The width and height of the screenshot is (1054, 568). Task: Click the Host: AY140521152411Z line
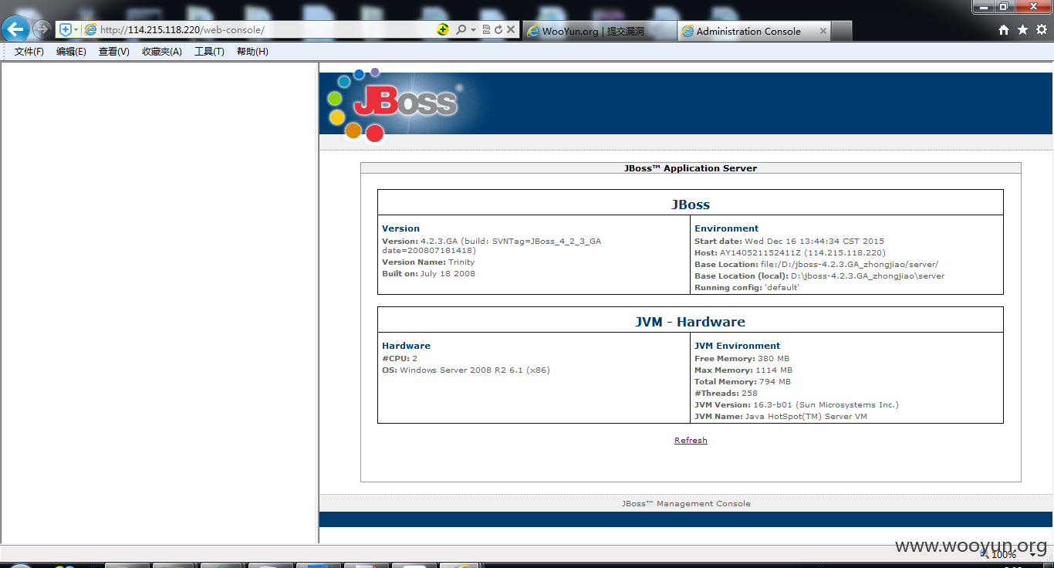click(x=790, y=253)
